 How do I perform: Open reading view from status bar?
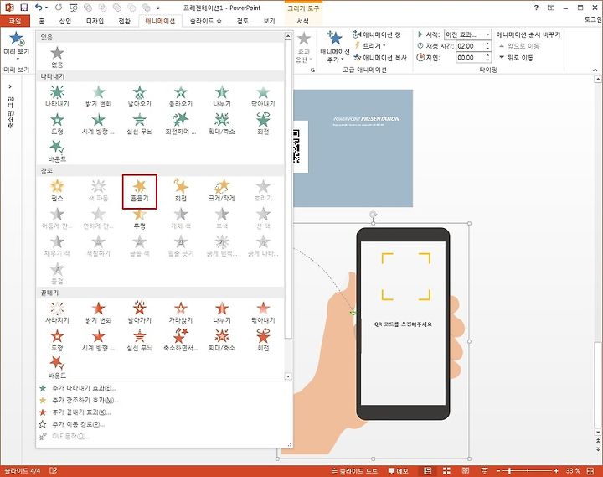(466, 471)
